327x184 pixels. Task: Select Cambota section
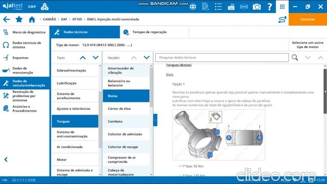pyautogui.click(x=126, y=121)
